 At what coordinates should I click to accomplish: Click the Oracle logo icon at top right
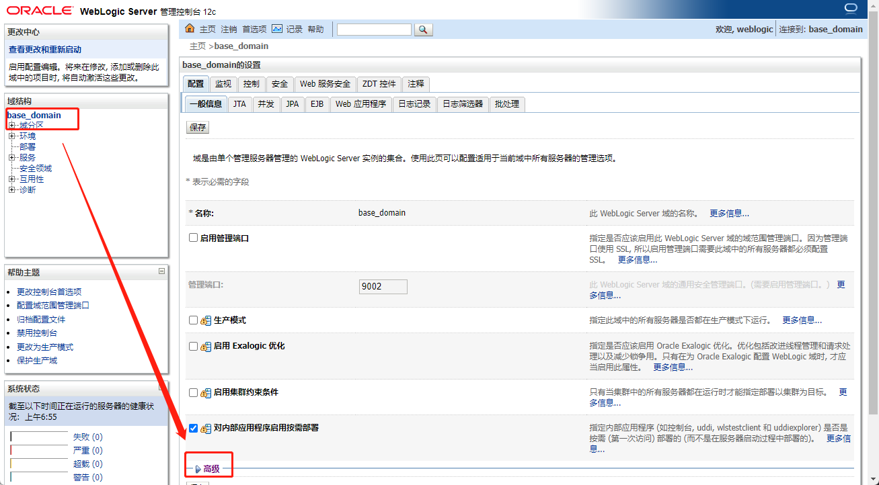[851, 8]
